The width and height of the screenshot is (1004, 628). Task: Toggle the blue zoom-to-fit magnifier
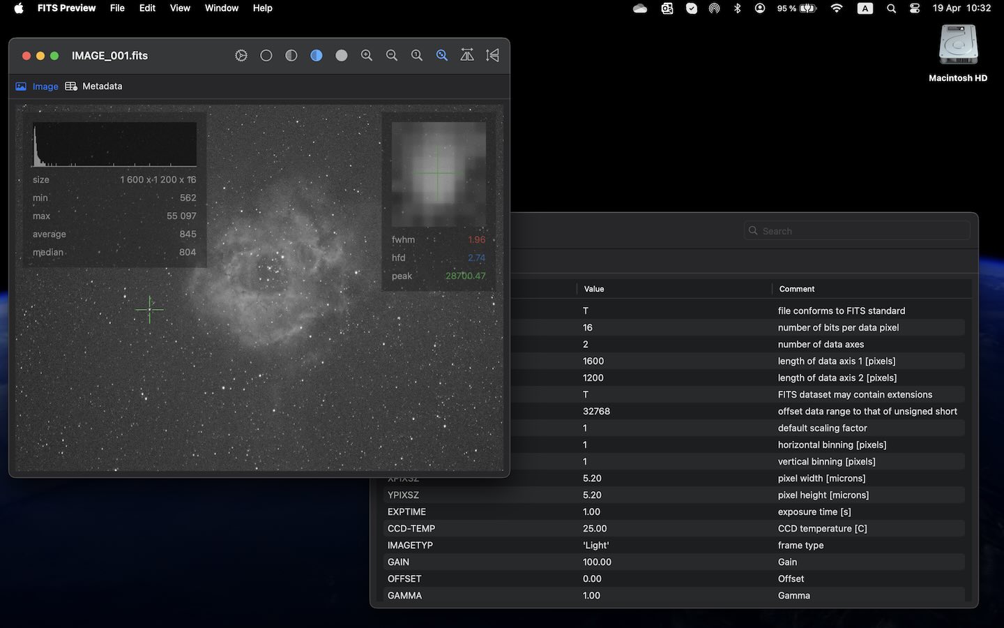(x=442, y=55)
